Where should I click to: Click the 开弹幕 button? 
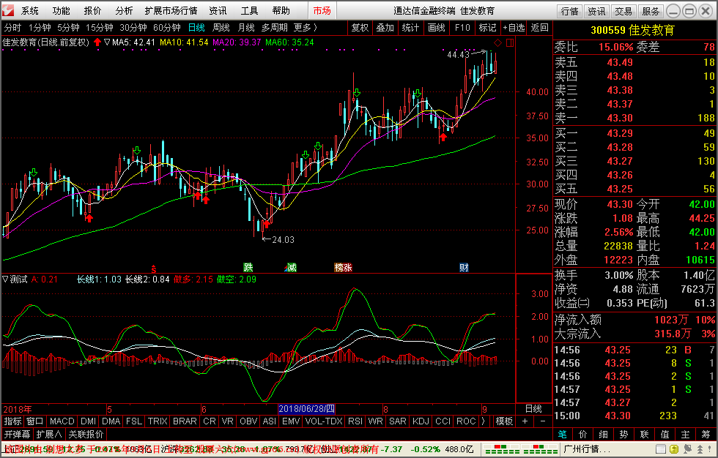pyautogui.click(x=18, y=434)
